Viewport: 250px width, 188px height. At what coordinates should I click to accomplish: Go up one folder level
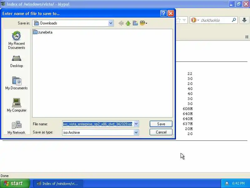coord(128,23)
